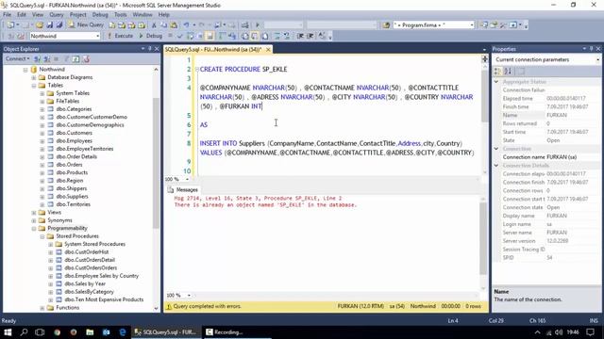Open the Connect dropdown in Object Explorer
The height and width of the screenshot is (339, 604).
click(17, 58)
